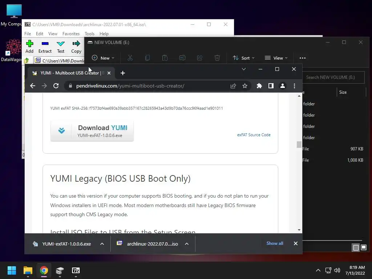Go back in Chrome
This screenshot has width=372, height=279.
pyautogui.click(x=33, y=86)
